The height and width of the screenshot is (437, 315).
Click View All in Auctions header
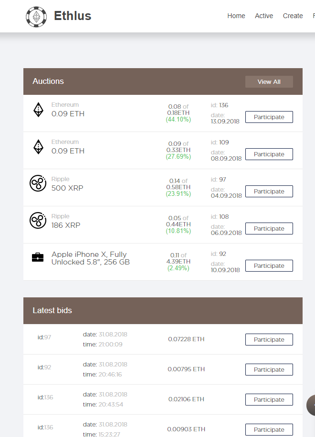pyautogui.click(x=269, y=81)
